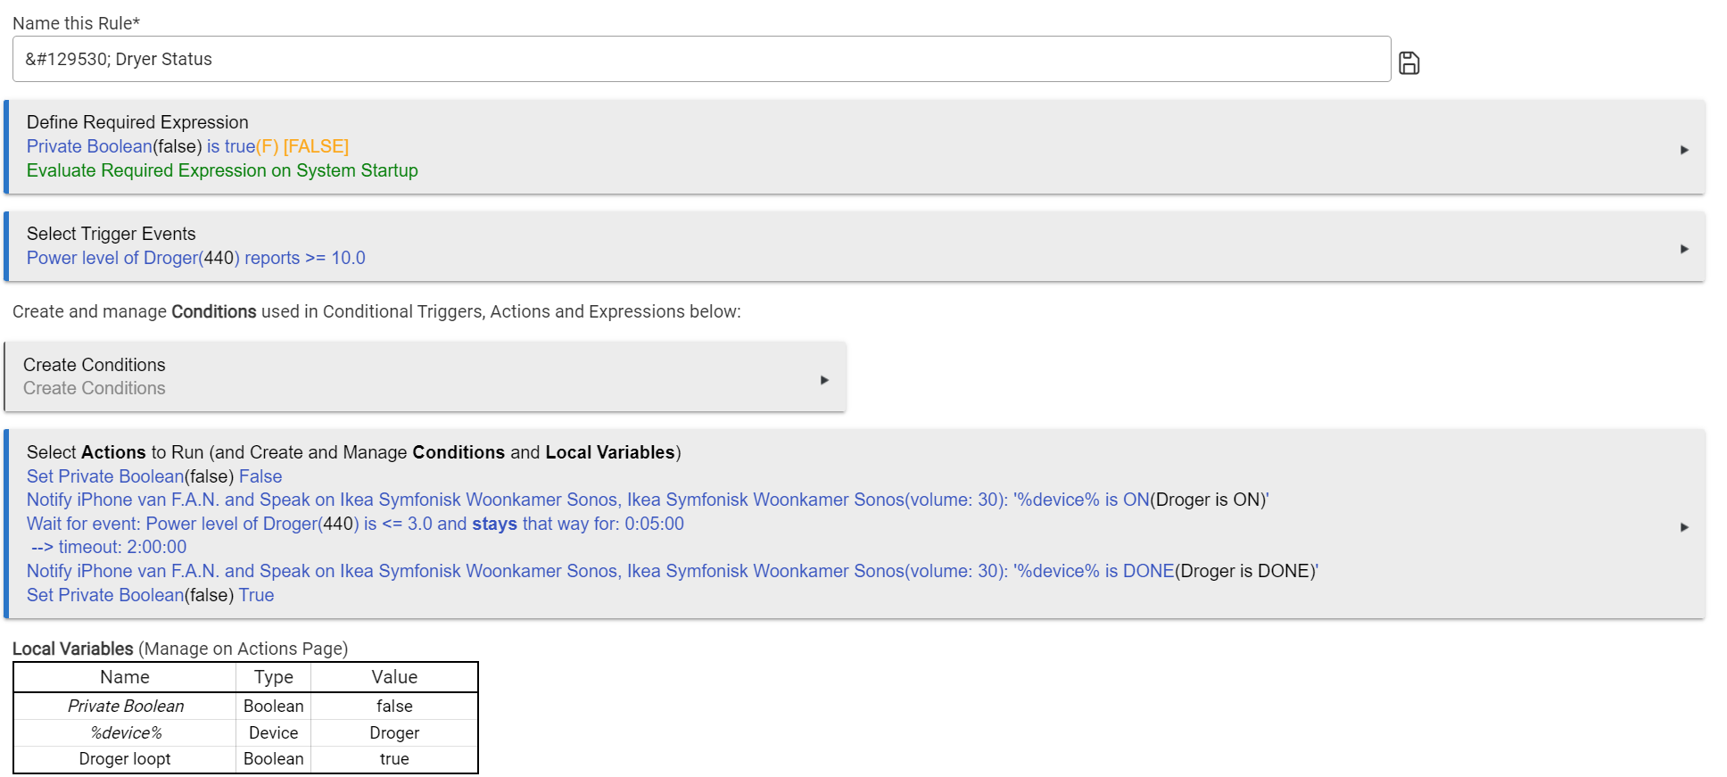Expand Create Conditions with its arrow
The image size is (1727, 777).
823,380
